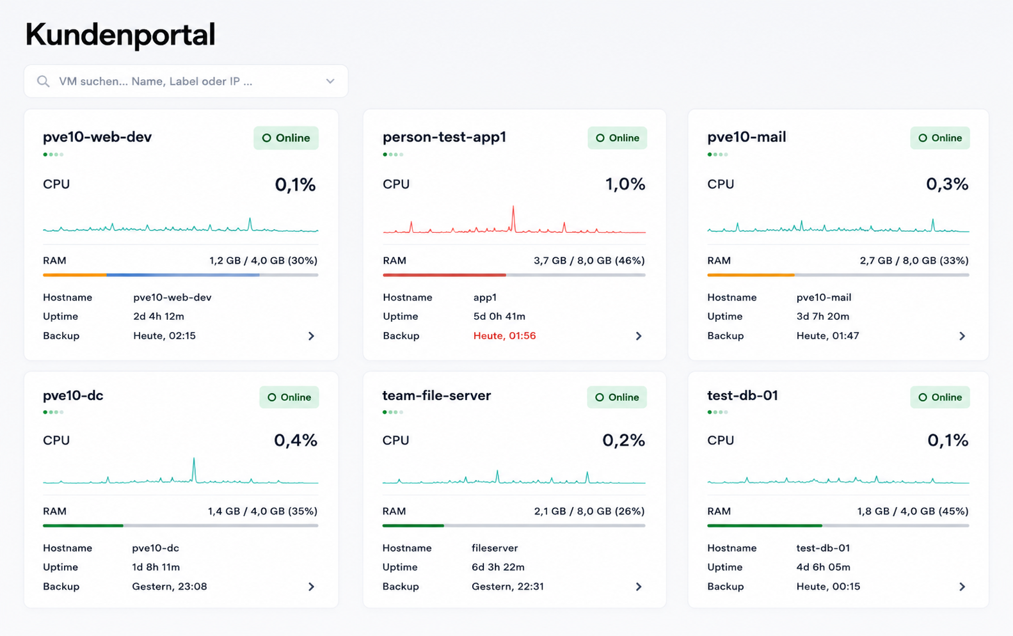
Task: Click the RAM usage bar of pve10-web-dev
Action: 180,275
